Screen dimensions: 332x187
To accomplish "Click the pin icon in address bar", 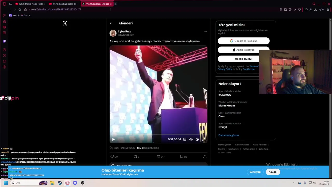I will pos(281,10).
